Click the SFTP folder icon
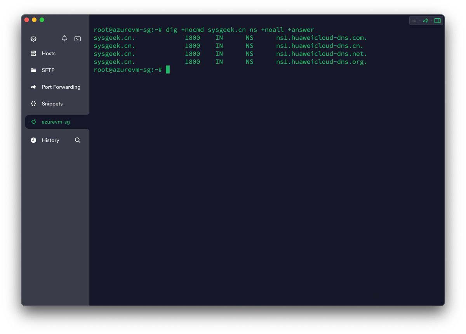 (x=33, y=70)
